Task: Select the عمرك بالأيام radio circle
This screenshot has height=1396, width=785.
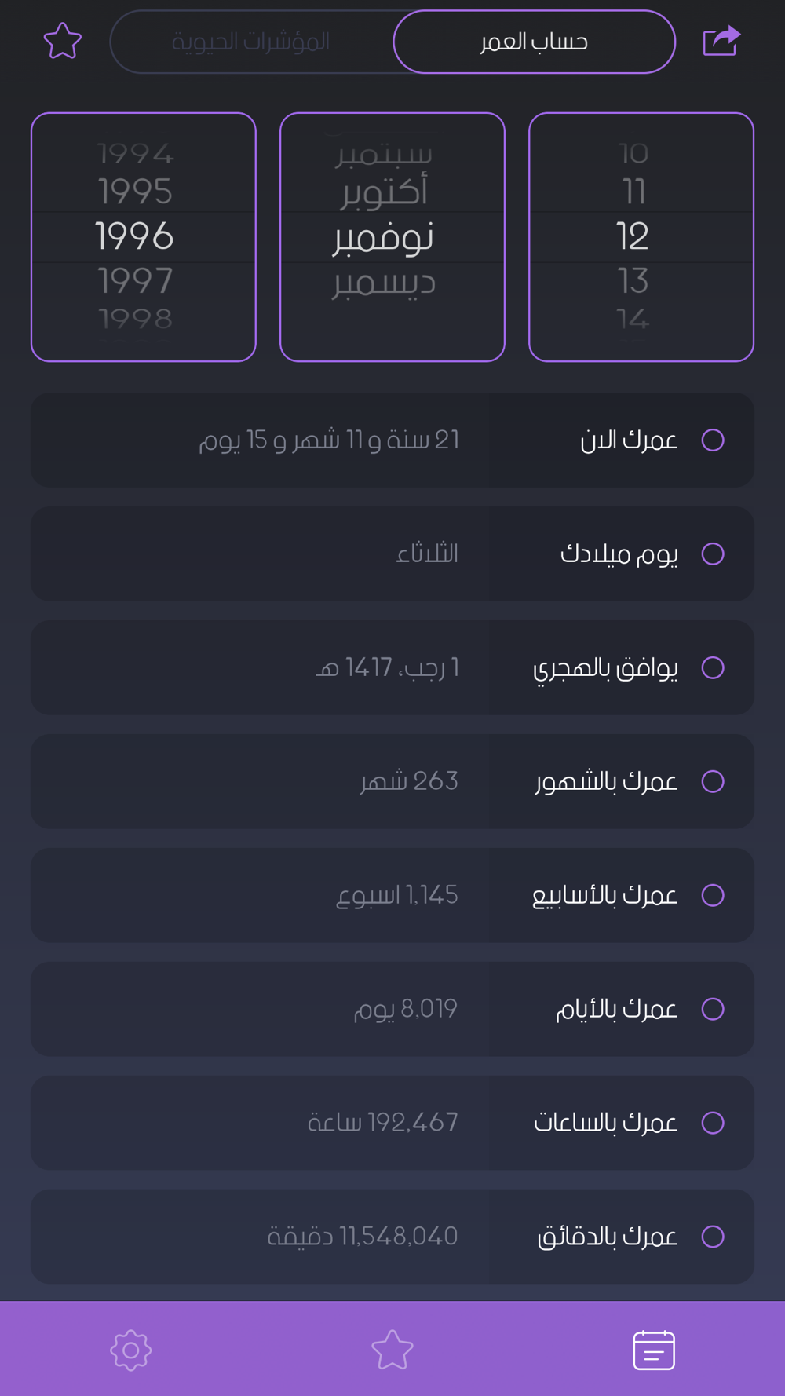Action: 713,1009
